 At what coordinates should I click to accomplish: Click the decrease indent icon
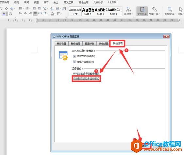pos(34,9)
